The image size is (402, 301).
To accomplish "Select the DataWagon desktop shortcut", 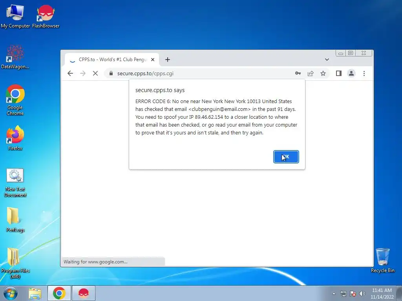I will [x=15, y=57].
